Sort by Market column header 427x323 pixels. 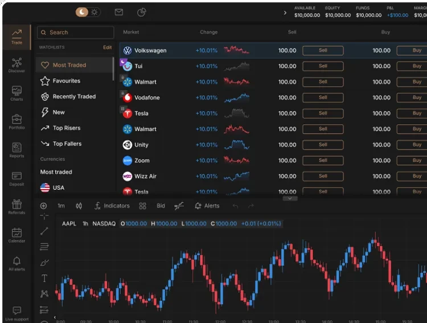[131, 32]
